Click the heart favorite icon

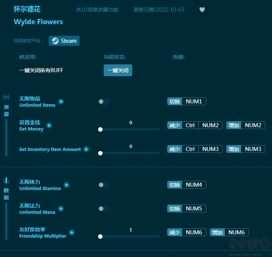[202, 10]
